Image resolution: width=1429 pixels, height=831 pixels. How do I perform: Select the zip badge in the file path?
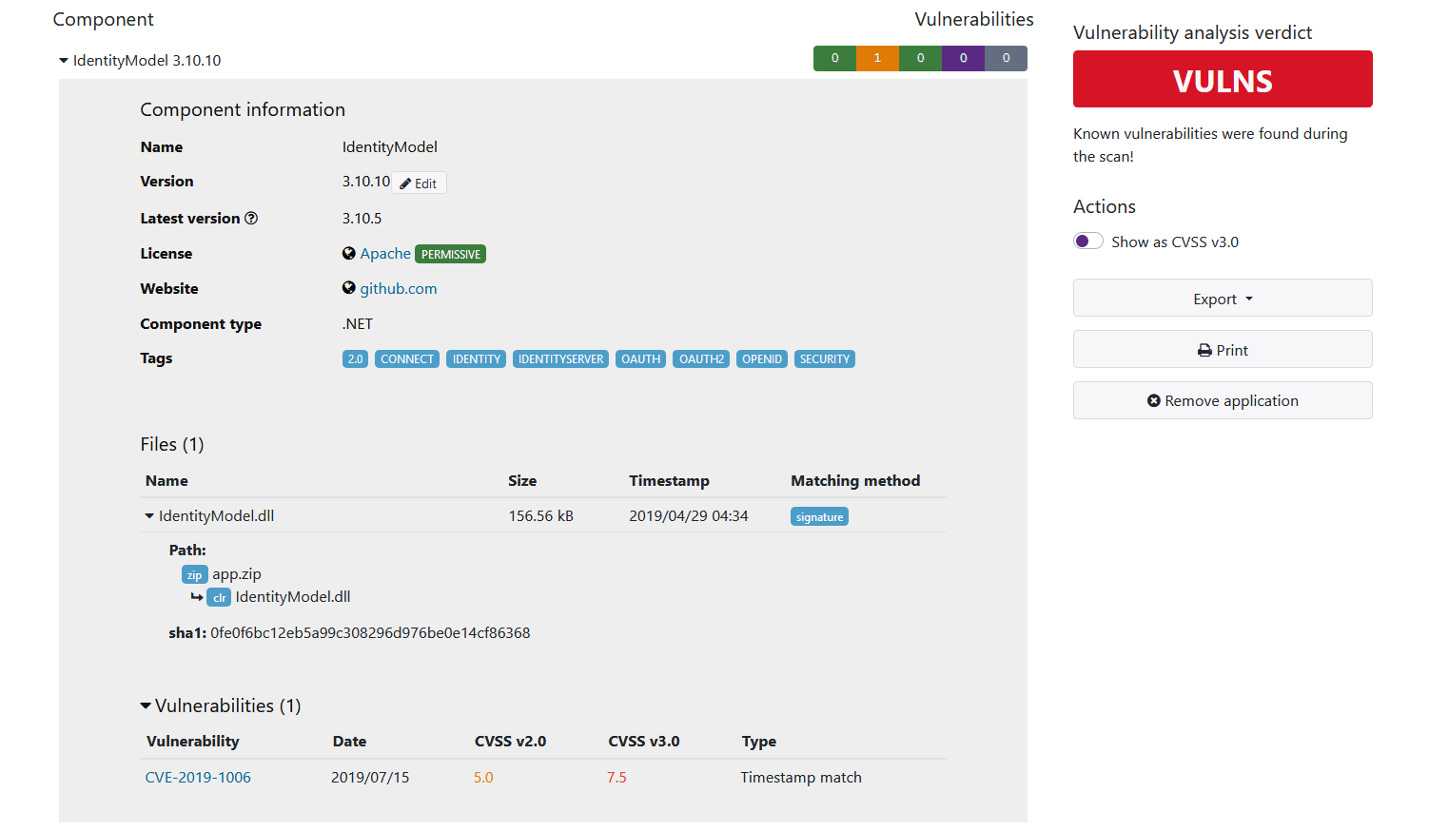pos(194,574)
